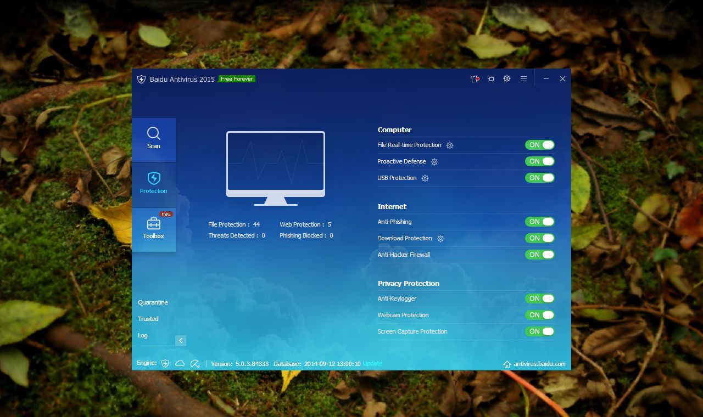The width and height of the screenshot is (703, 417).
Task: Click the Version 5.0.3.84333 text
Action: pyautogui.click(x=240, y=364)
